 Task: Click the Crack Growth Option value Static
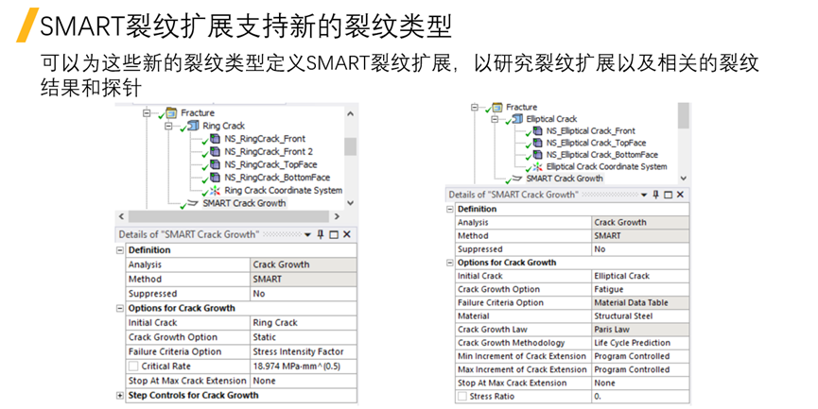[x=304, y=337]
